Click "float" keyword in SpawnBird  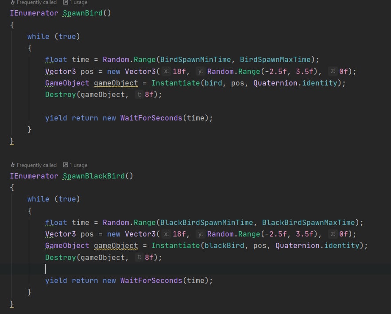click(x=56, y=60)
